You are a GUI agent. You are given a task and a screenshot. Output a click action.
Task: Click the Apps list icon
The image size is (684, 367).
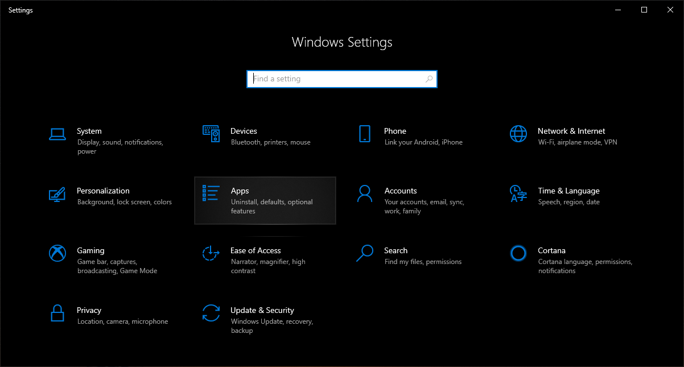(x=211, y=193)
